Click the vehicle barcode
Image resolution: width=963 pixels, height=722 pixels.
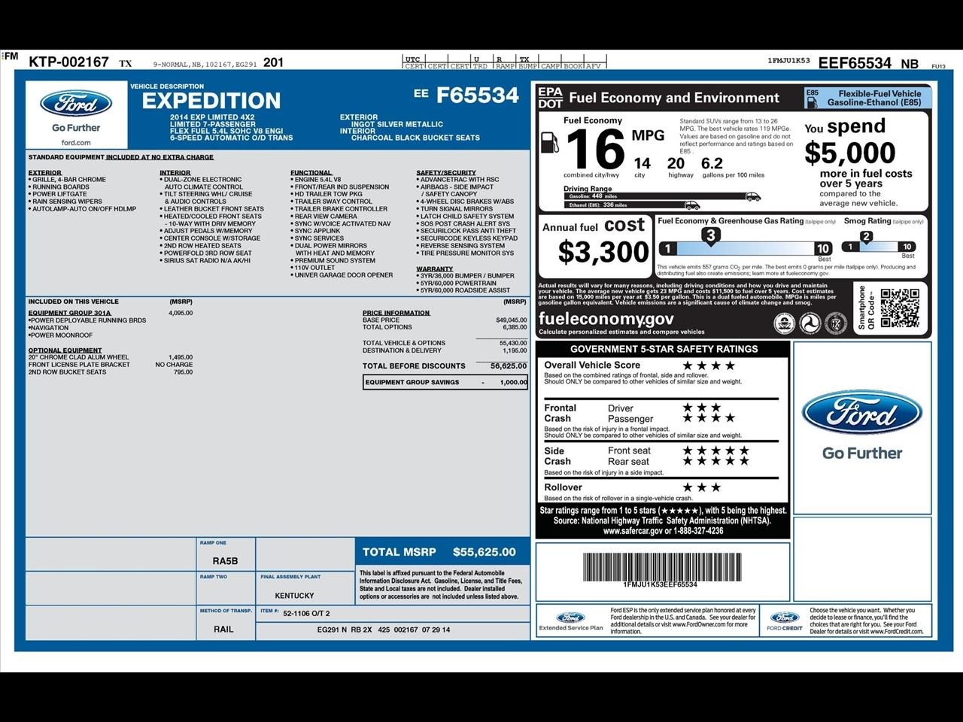(x=661, y=568)
